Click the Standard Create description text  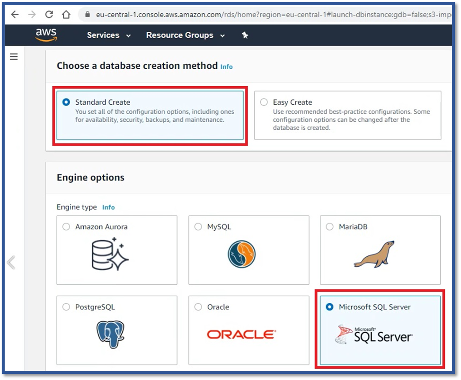pyautogui.click(x=155, y=116)
